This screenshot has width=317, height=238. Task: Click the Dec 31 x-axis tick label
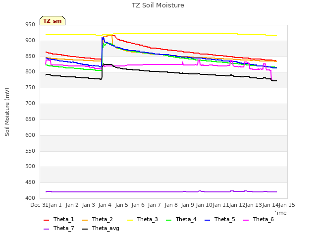[x=39, y=205]
